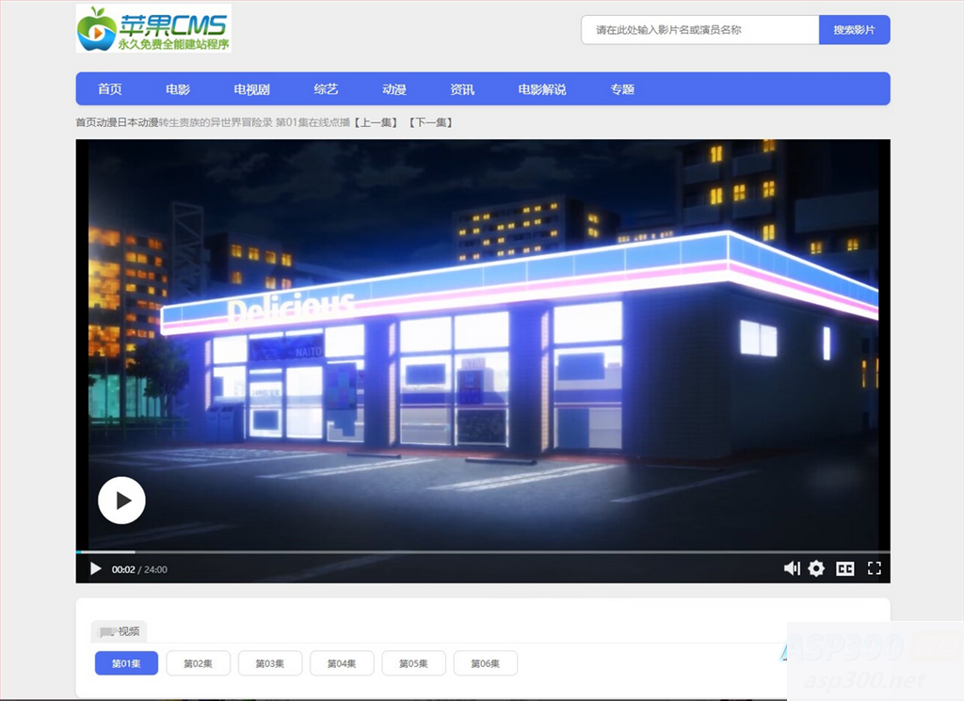Open the quality settings dropdown
The height and width of the screenshot is (701, 964).
[x=815, y=568]
